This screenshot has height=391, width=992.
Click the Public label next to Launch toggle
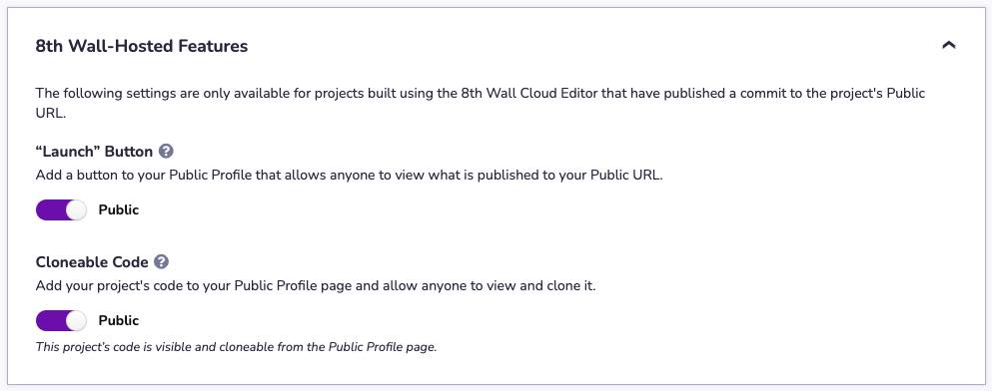tap(118, 209)
